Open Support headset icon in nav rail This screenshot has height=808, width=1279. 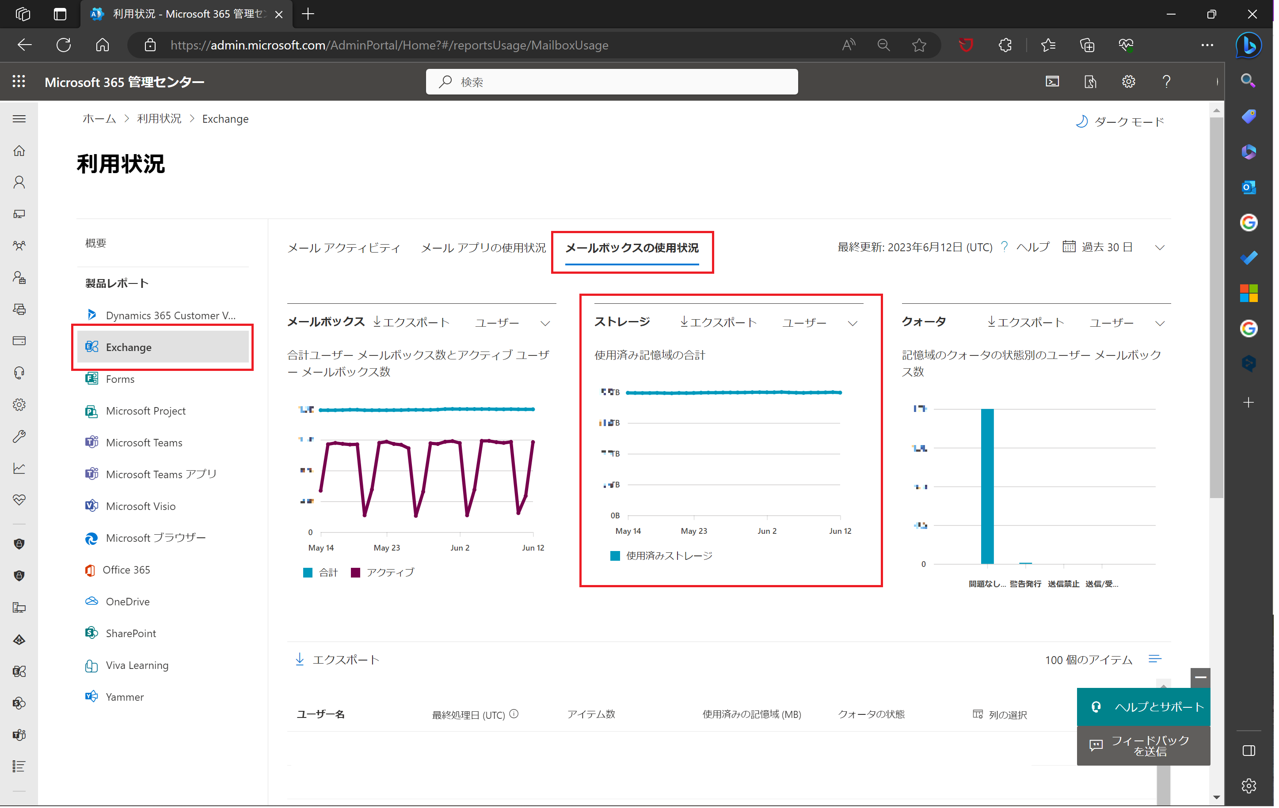pos(19,373)
